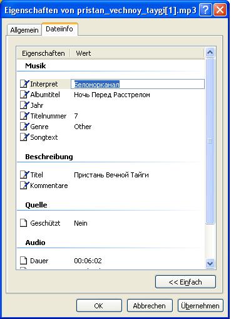The image size is (236, 319).
Task: Click the edit icon beside Interpret
Action: (24, 84)
